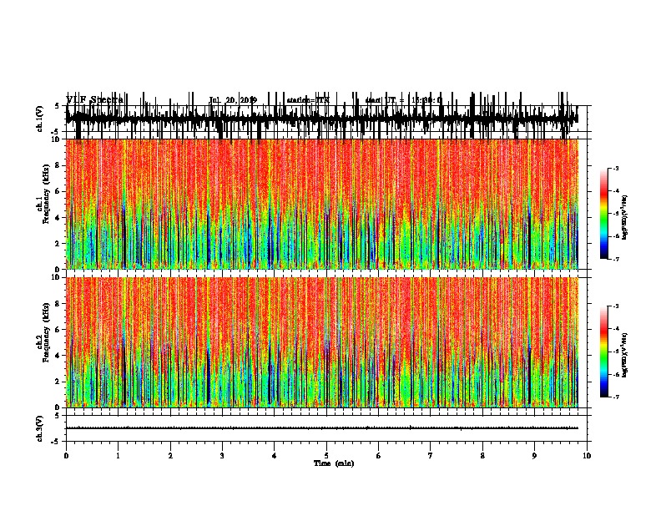The height and width of the screenshot is (511, 661).
Task: Click the ch.2 color scale bar
Action: tap(604, 352)
